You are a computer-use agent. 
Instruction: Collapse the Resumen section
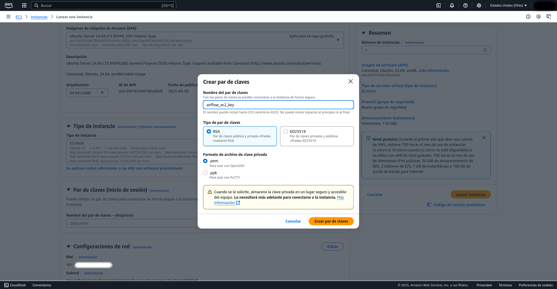[x=364, y=33]
